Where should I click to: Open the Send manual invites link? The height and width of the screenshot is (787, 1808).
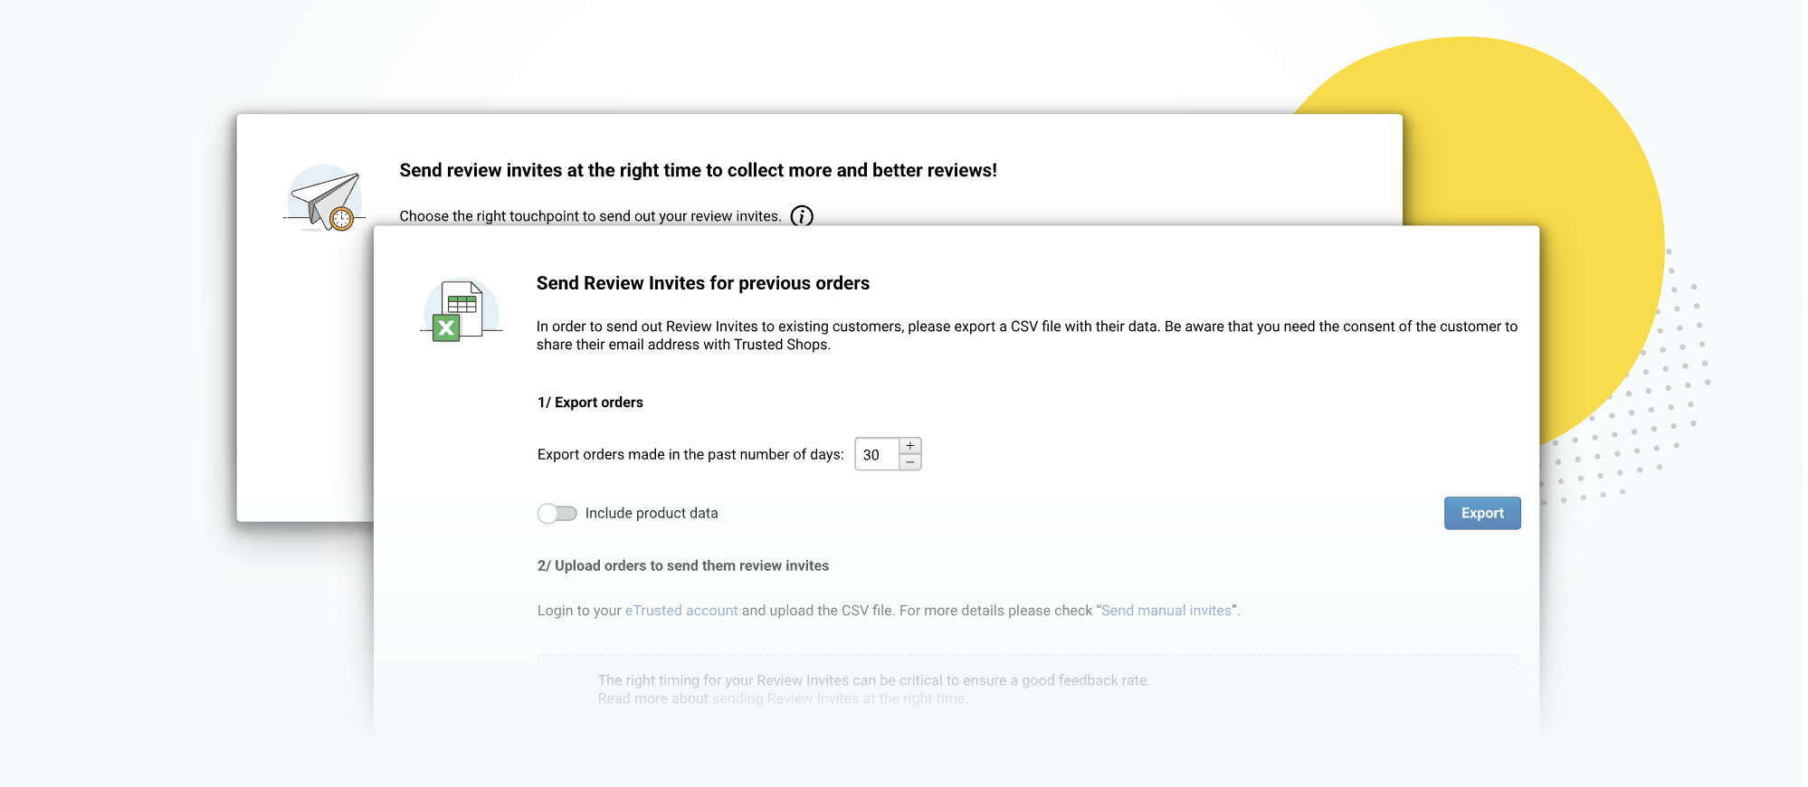point(1166,611)
